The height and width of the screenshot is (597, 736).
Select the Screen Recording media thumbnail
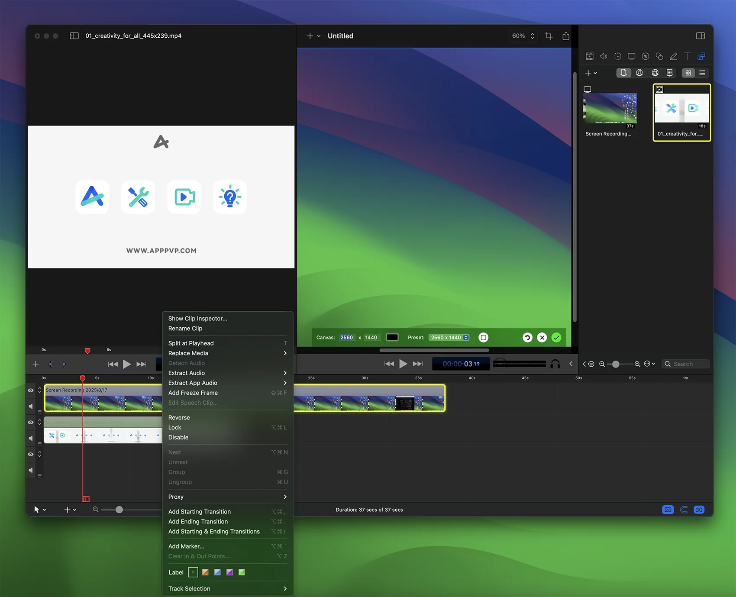[610, 108]
